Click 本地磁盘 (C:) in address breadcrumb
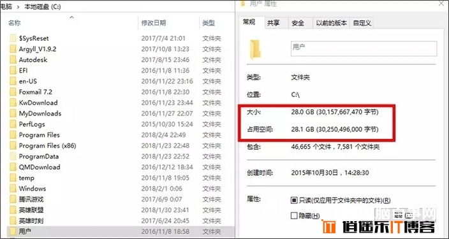449x239 pixels. pos(42,7)
